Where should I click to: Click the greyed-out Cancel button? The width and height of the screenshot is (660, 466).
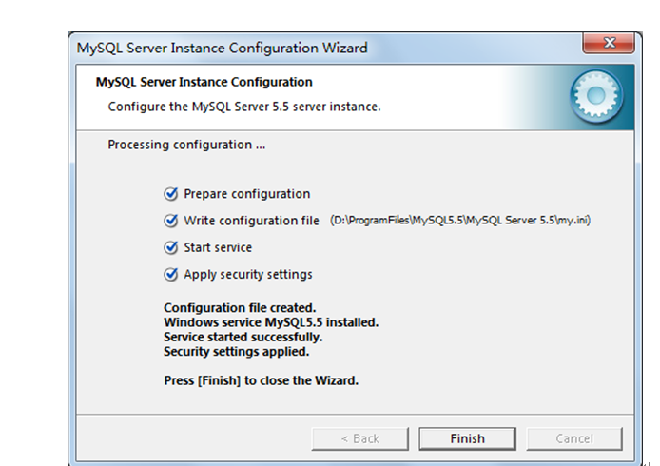click(x=574, y=438)
